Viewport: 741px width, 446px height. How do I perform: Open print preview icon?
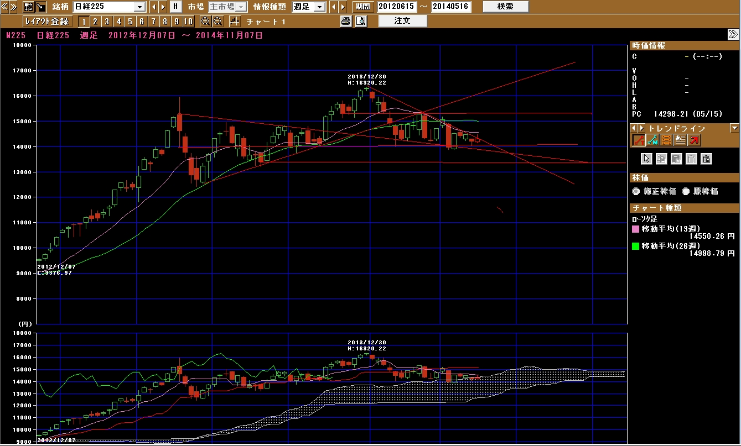(361, 21)
